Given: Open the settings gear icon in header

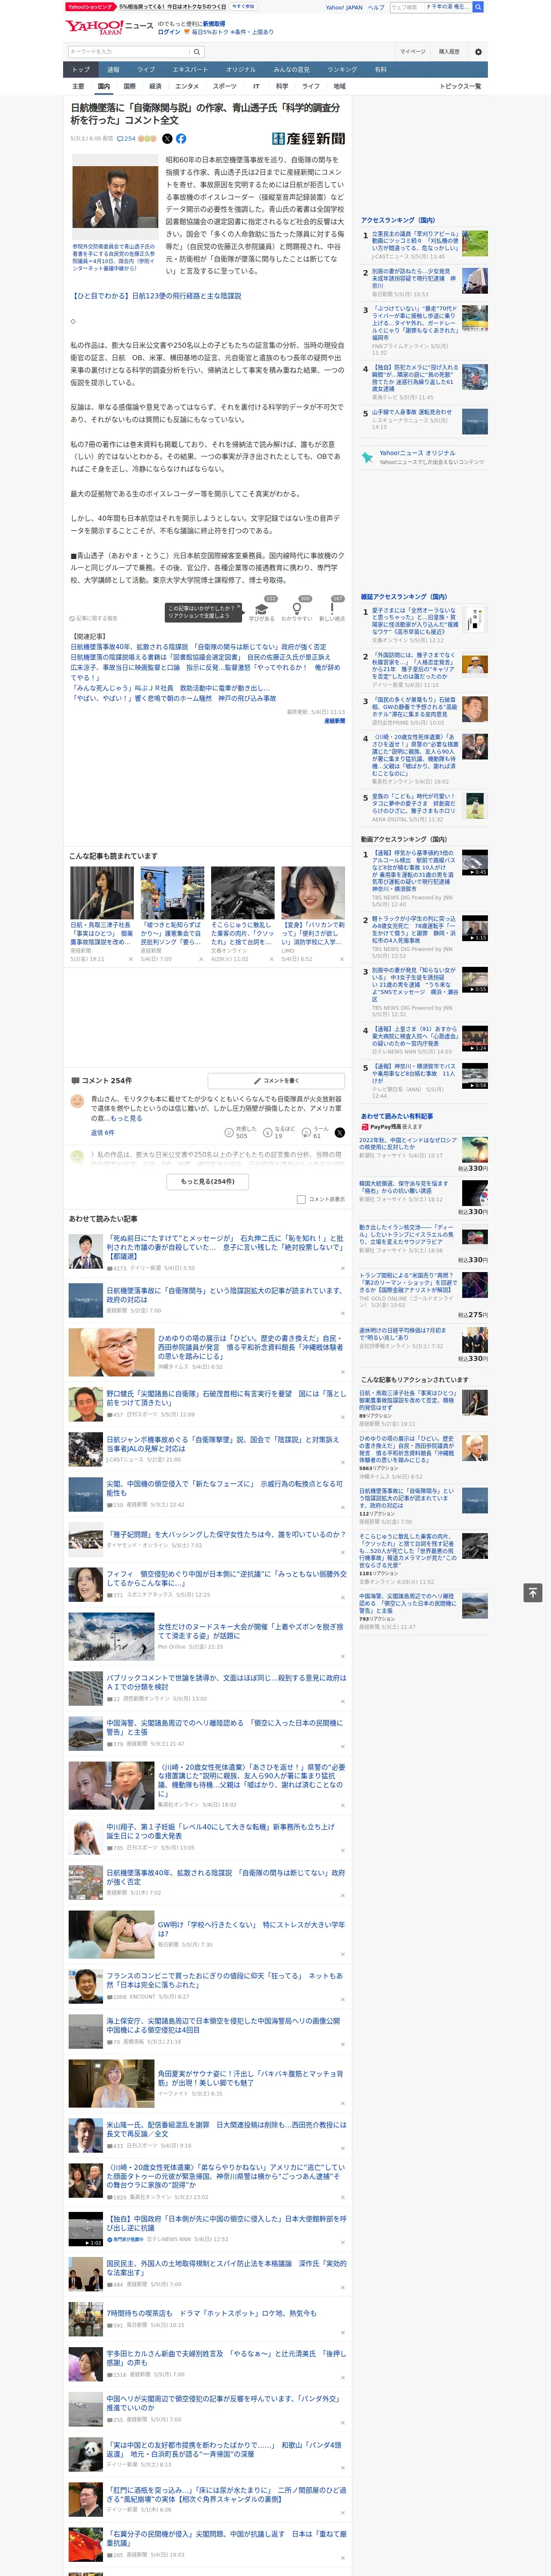Looking at the screenshot, I should (478, 52).
